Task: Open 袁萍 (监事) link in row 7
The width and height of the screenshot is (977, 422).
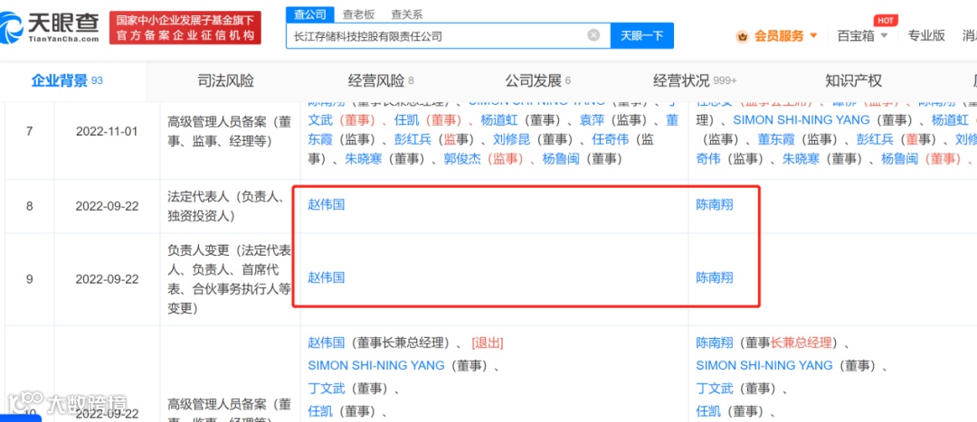Action: [593, 119]
